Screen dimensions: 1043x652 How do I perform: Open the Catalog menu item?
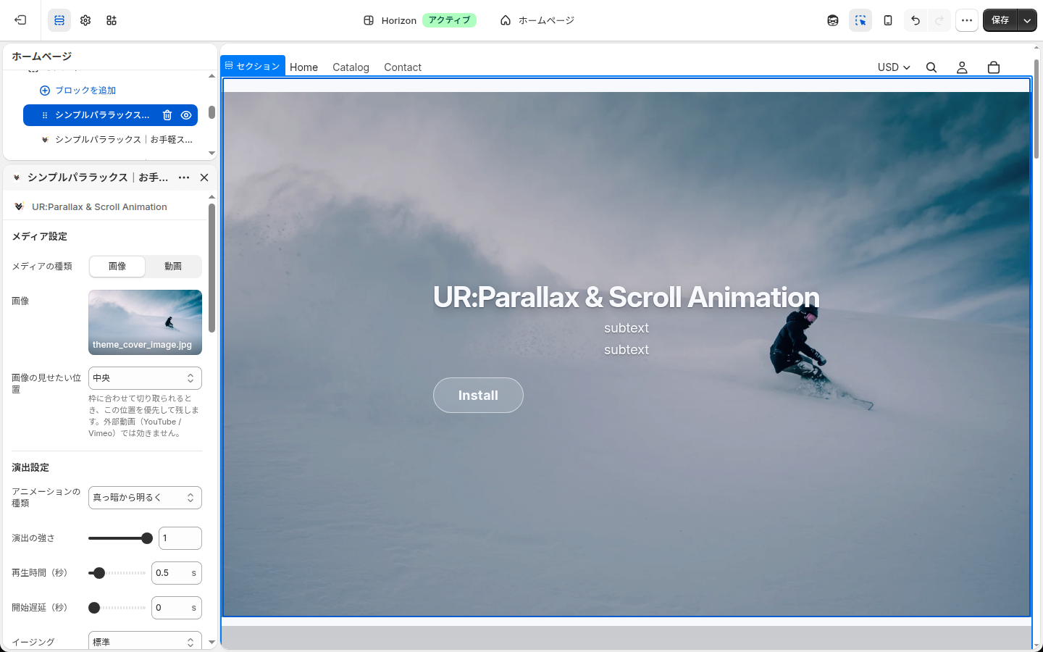[x=351, y=67]
